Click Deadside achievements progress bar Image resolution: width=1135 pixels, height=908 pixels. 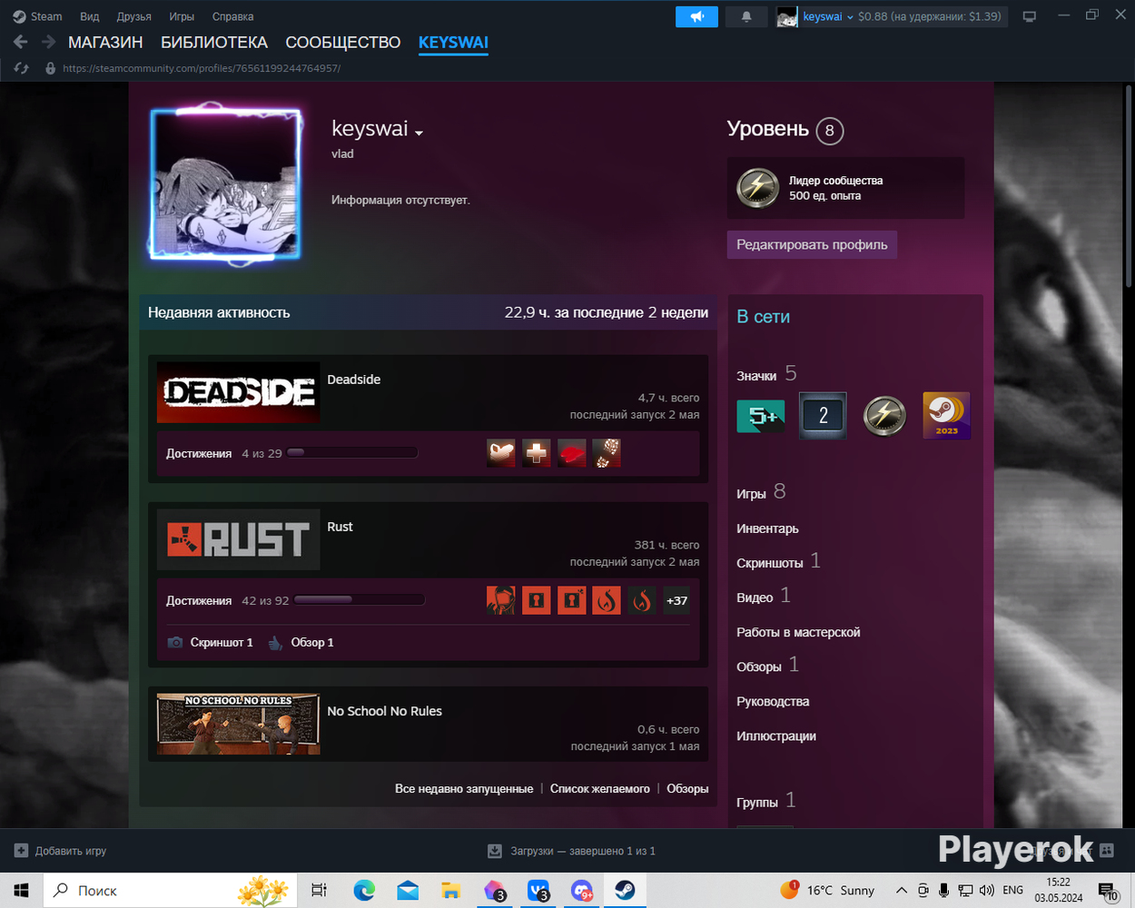353,452
